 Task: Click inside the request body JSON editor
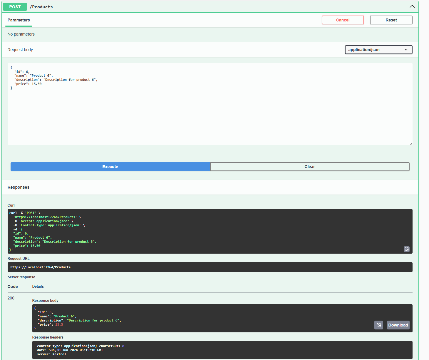[x=210, y=104]
